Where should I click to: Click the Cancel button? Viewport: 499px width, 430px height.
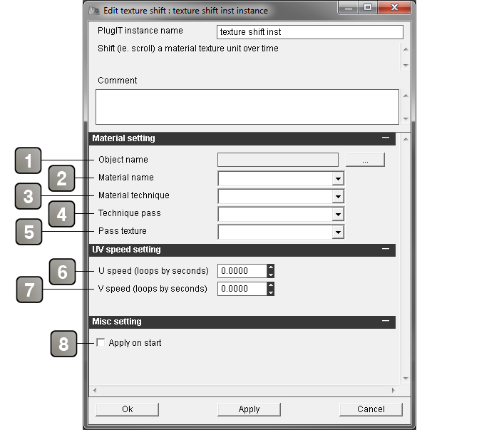pyautogui.click(x=371, y=409)
